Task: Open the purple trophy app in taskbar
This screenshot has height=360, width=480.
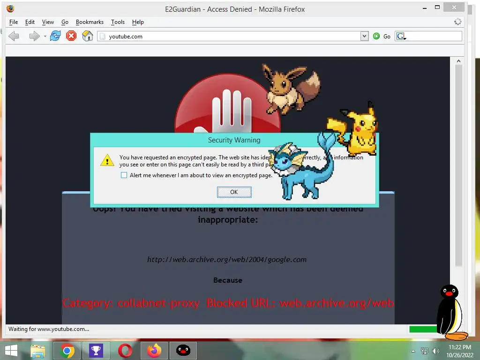Action: (96, 351)
